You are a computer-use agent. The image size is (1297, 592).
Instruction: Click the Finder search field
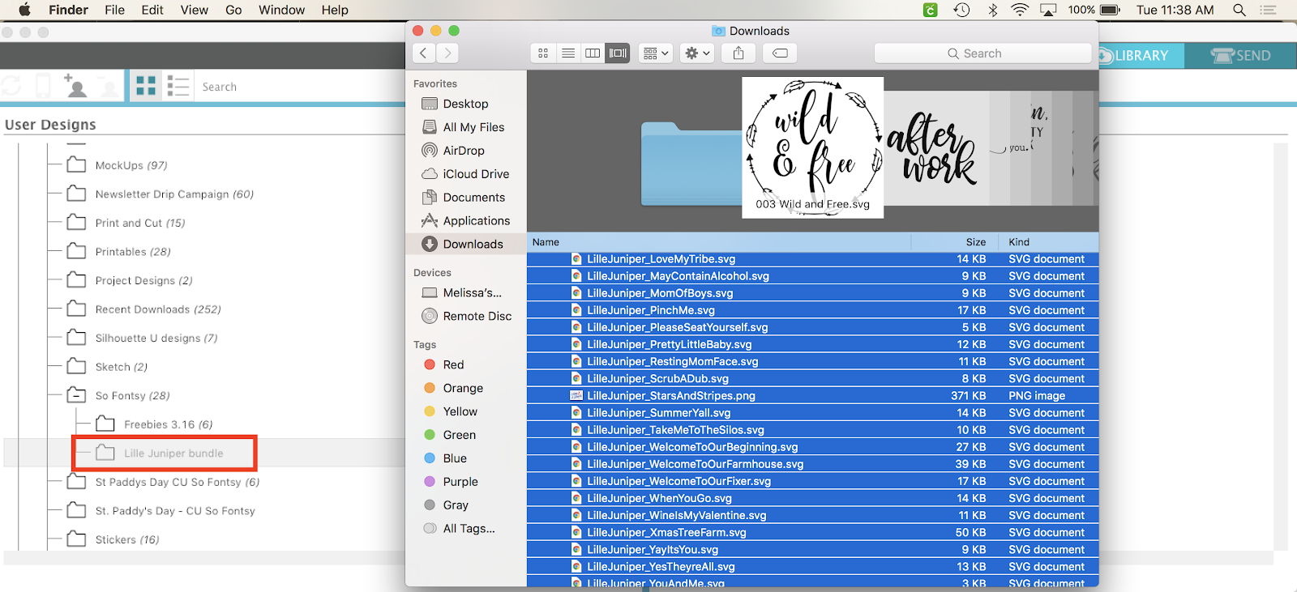tap(982, 53)
